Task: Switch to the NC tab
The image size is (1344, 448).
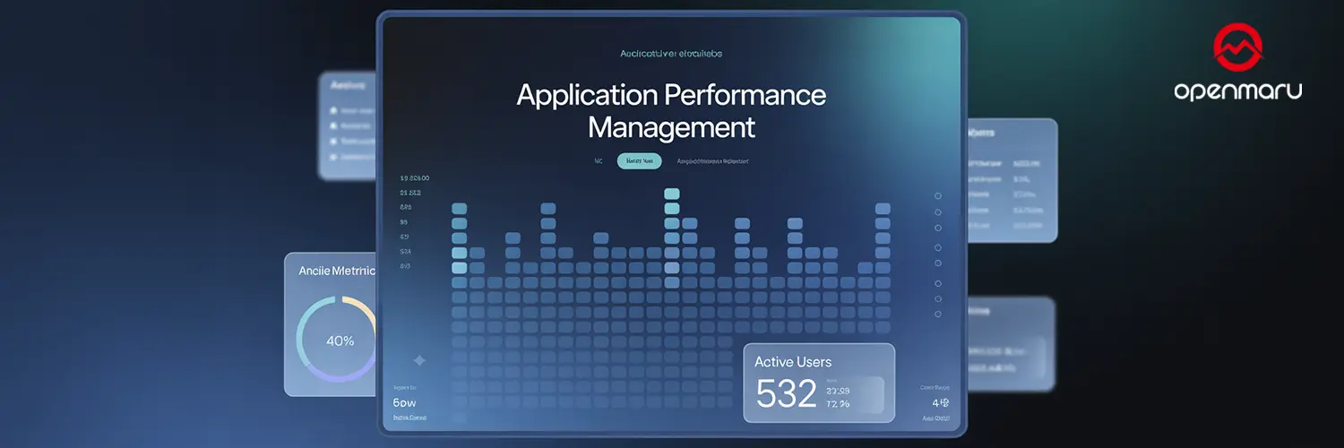Action: (x=599, y=161)
